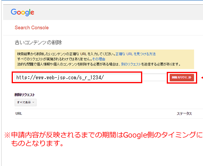Click the red 削除をリクエスト button
This screenshot has width=203, height=166.
tap(182, 77)
